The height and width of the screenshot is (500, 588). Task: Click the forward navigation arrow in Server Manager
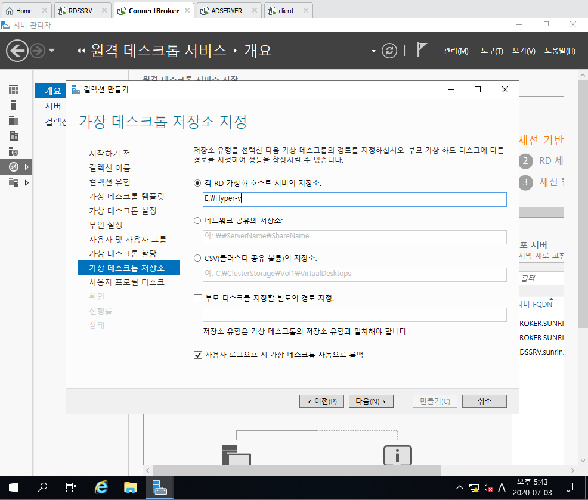[x=38, y=51]
